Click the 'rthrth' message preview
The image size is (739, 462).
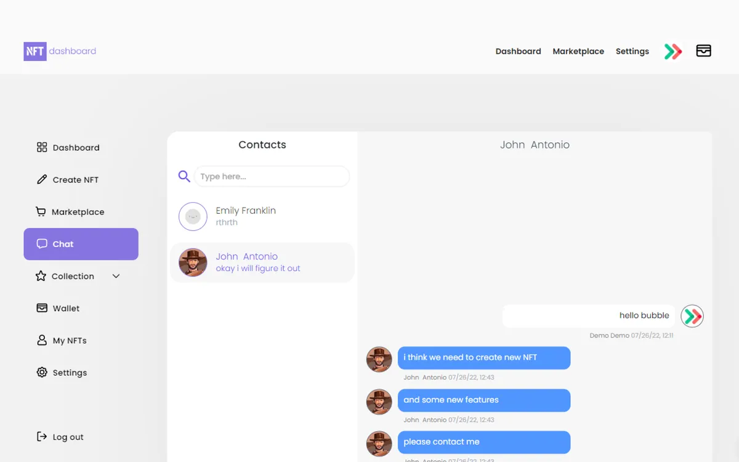(x=227, y=222)
